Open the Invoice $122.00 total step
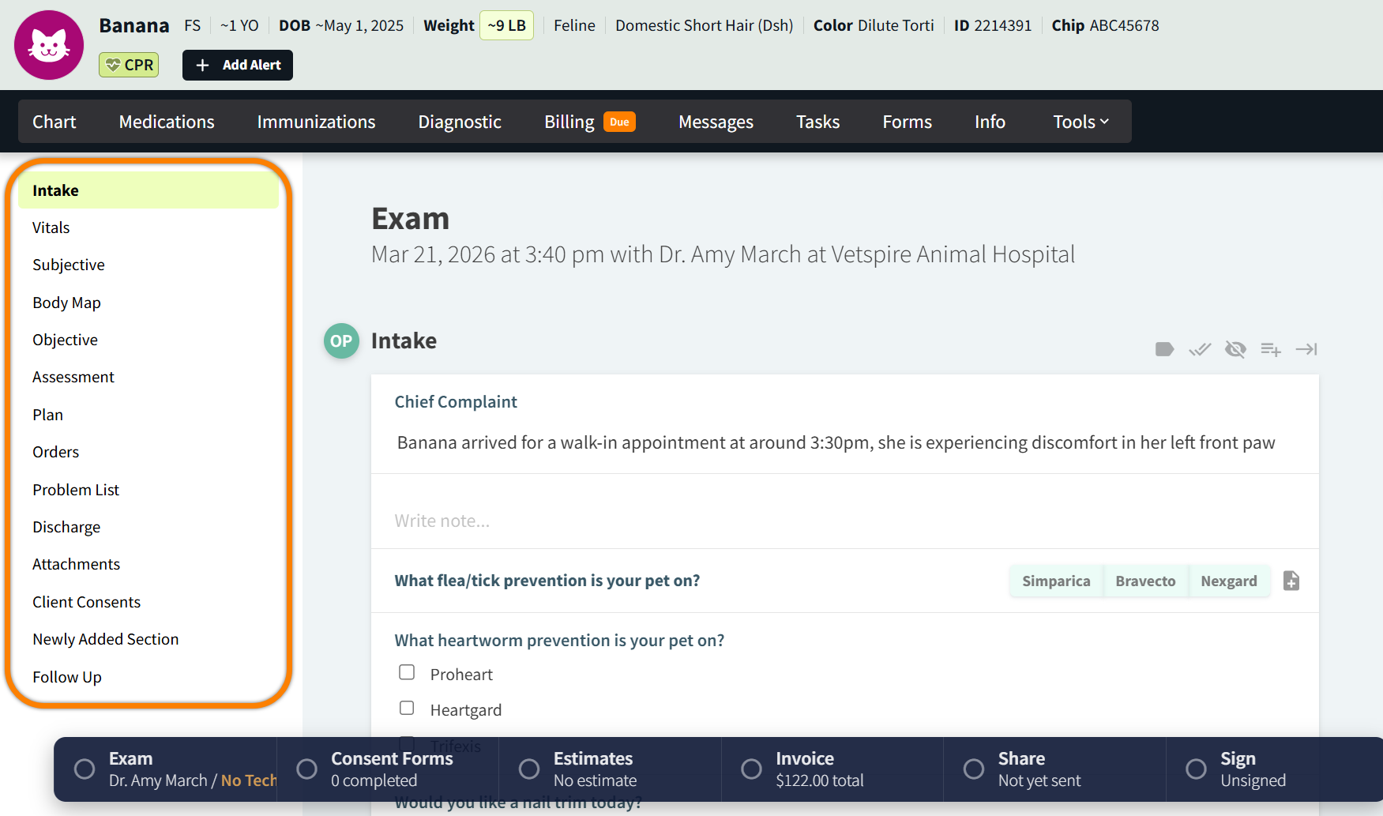The height and width of the screenshot is (816, 1383). (832, 769)
